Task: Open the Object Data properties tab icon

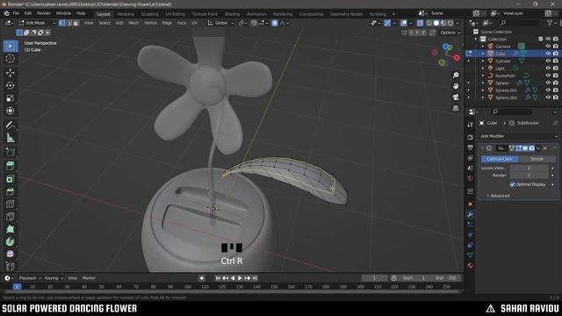Action: click(x=470, y=255)
